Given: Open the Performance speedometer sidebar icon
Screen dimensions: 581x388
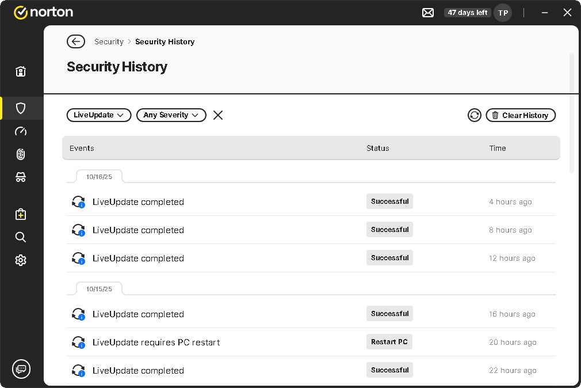Looking at the screenshot, I should (x=21, y=131).
